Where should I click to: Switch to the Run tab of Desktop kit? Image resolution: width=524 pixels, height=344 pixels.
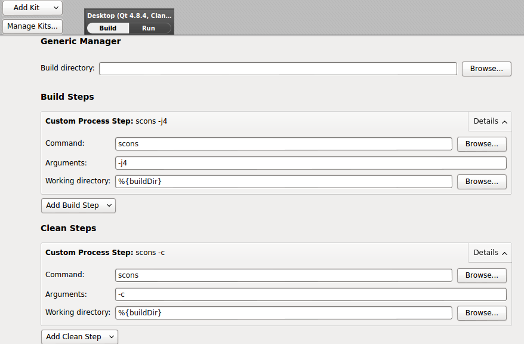(x=149, y=28)
